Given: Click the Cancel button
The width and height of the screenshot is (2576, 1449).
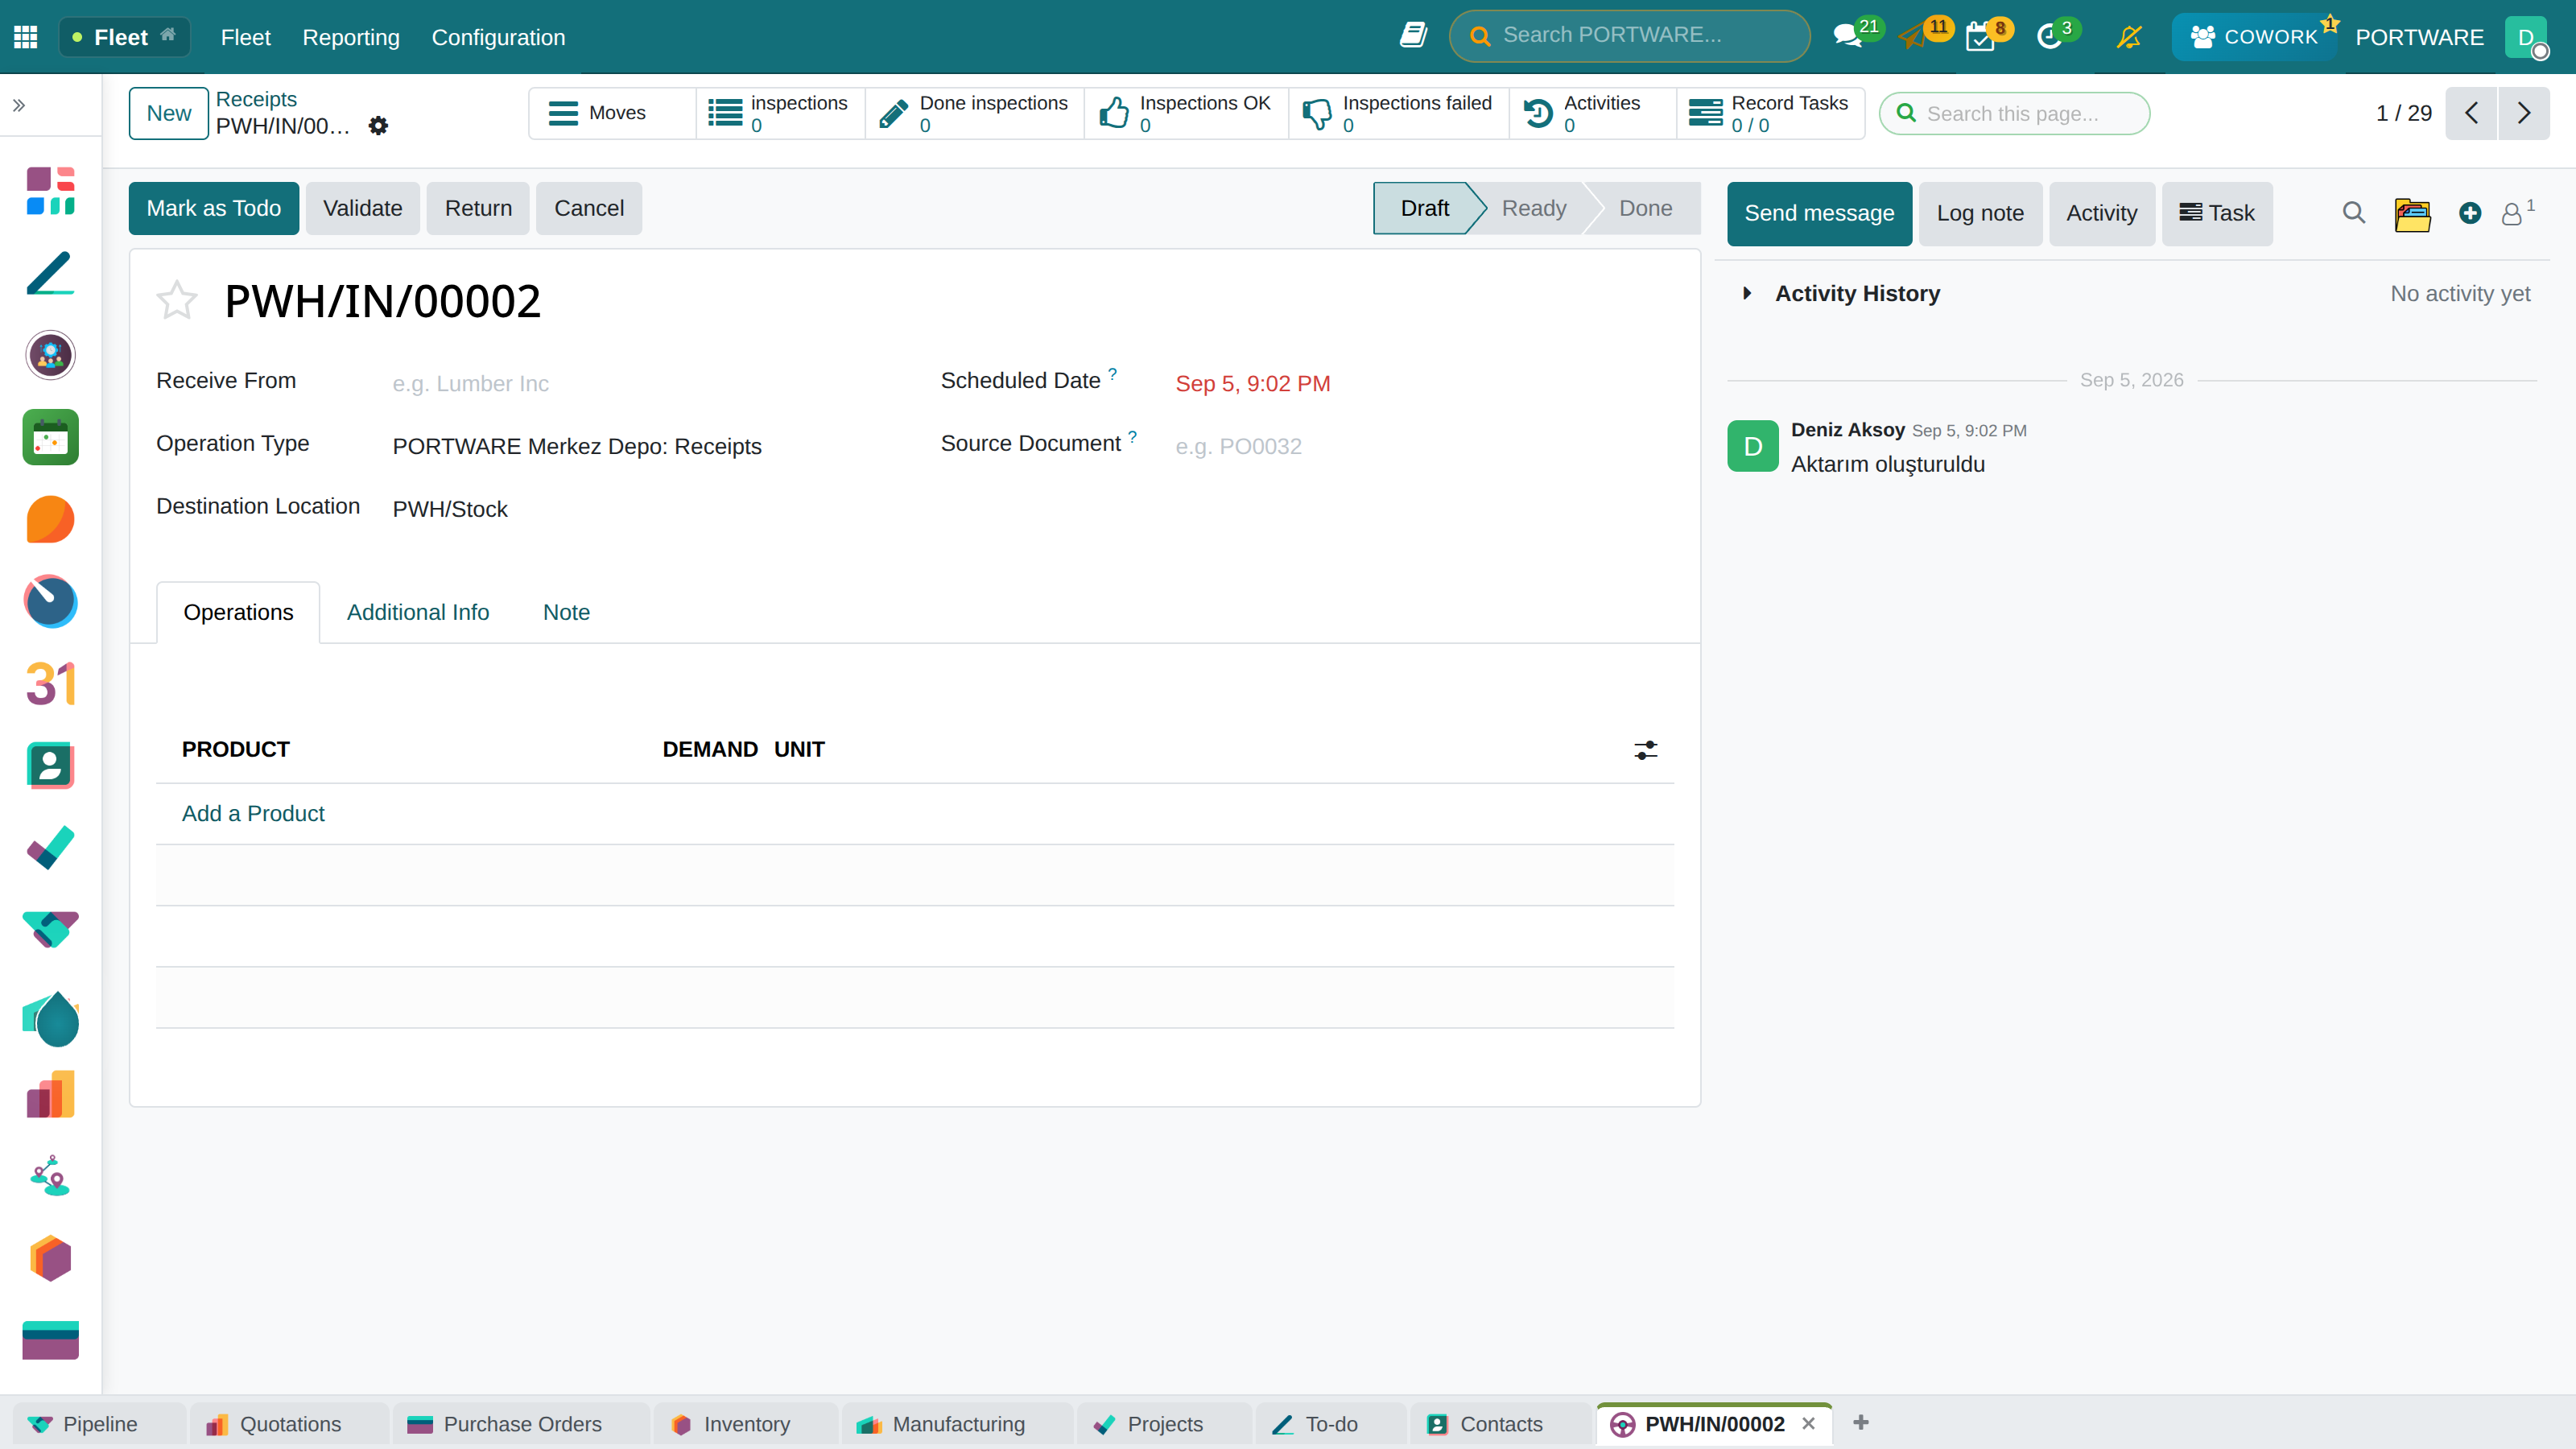Looking at the screenshot, I should [x=589, y=208].
